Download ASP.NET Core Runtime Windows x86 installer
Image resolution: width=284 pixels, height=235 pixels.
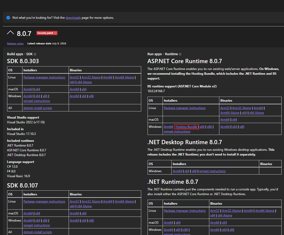point(210,127)
